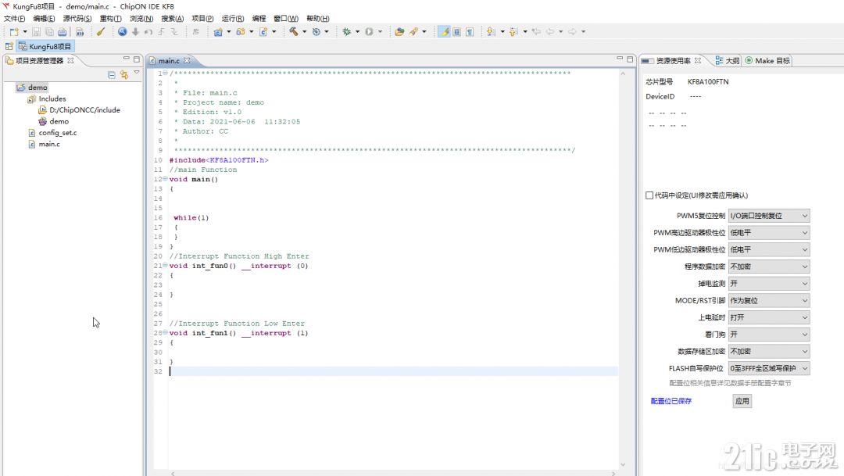The height and width of the screenshot is (476, 844).
Task: Open dropdown arrow beside New file icon
Action: coord(25,32)
